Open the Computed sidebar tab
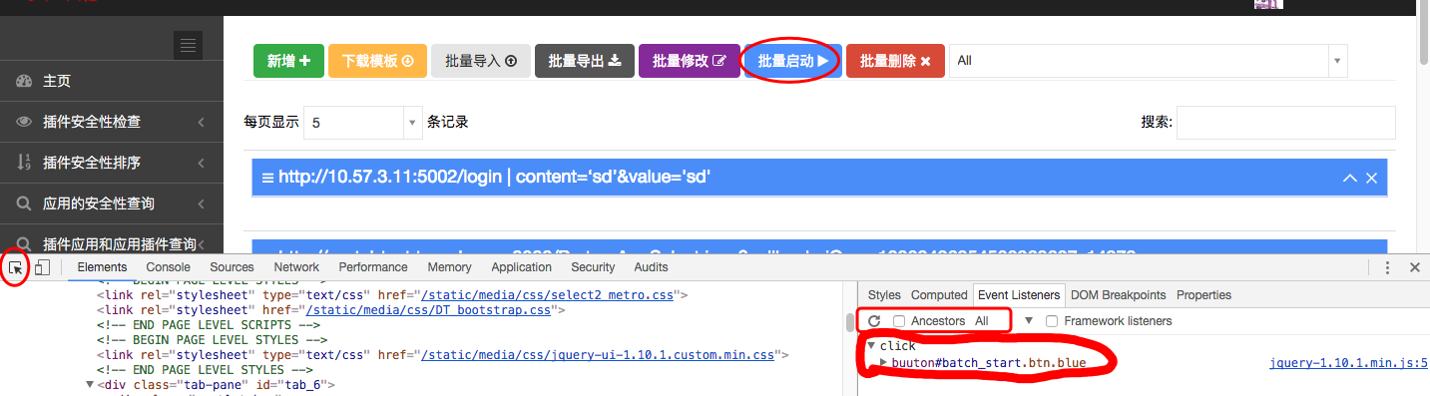Viewport: 1430px width, 396px height. (x=939, y=295)
